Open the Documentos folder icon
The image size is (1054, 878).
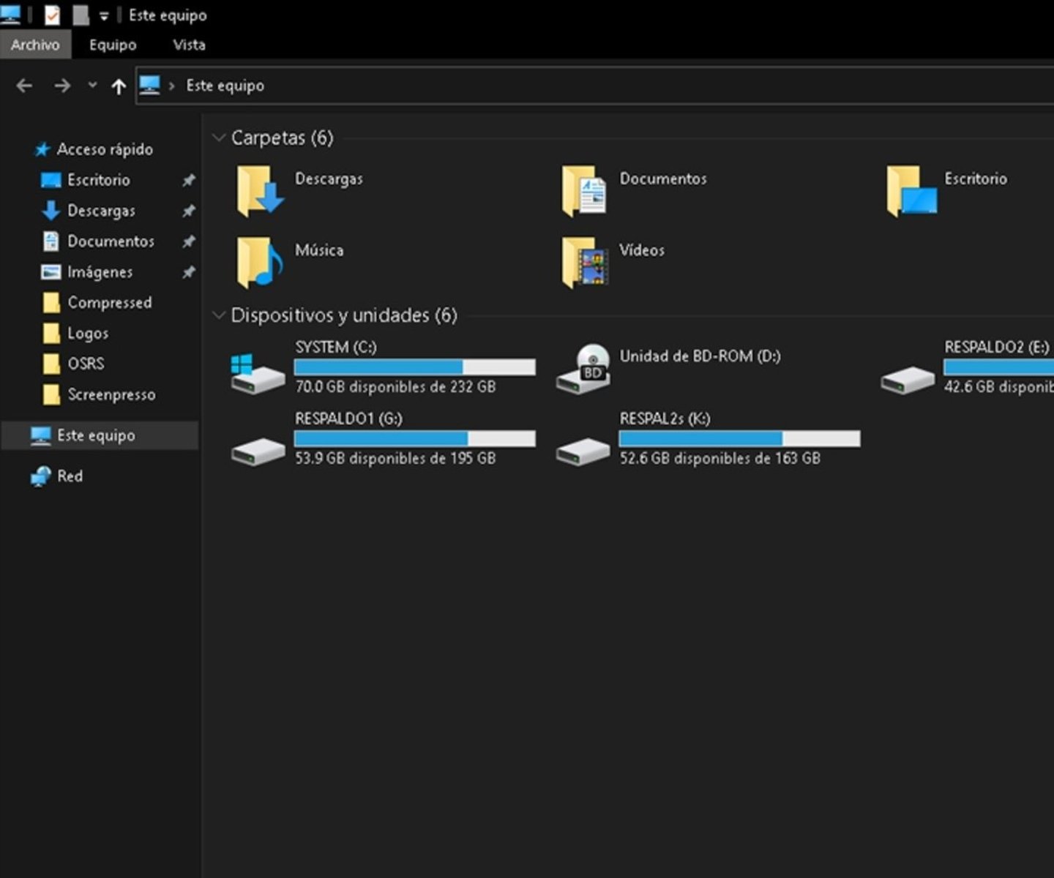coord(584,191)
